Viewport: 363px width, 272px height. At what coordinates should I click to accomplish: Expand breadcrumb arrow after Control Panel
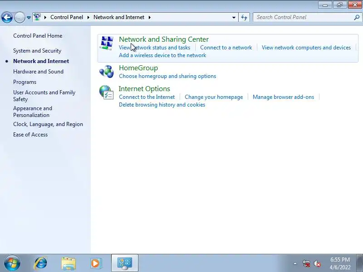(88, 17)
